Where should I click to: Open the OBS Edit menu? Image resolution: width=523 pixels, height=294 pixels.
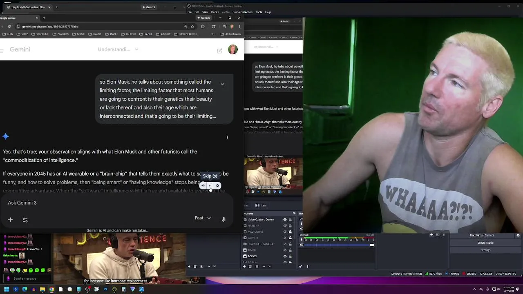point(197,12)
